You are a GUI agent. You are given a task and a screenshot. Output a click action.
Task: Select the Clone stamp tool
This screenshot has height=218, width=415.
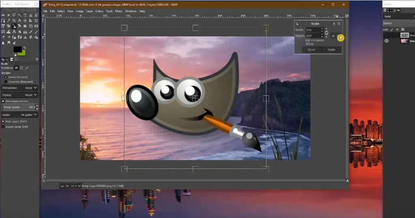(x=25, y=37)
